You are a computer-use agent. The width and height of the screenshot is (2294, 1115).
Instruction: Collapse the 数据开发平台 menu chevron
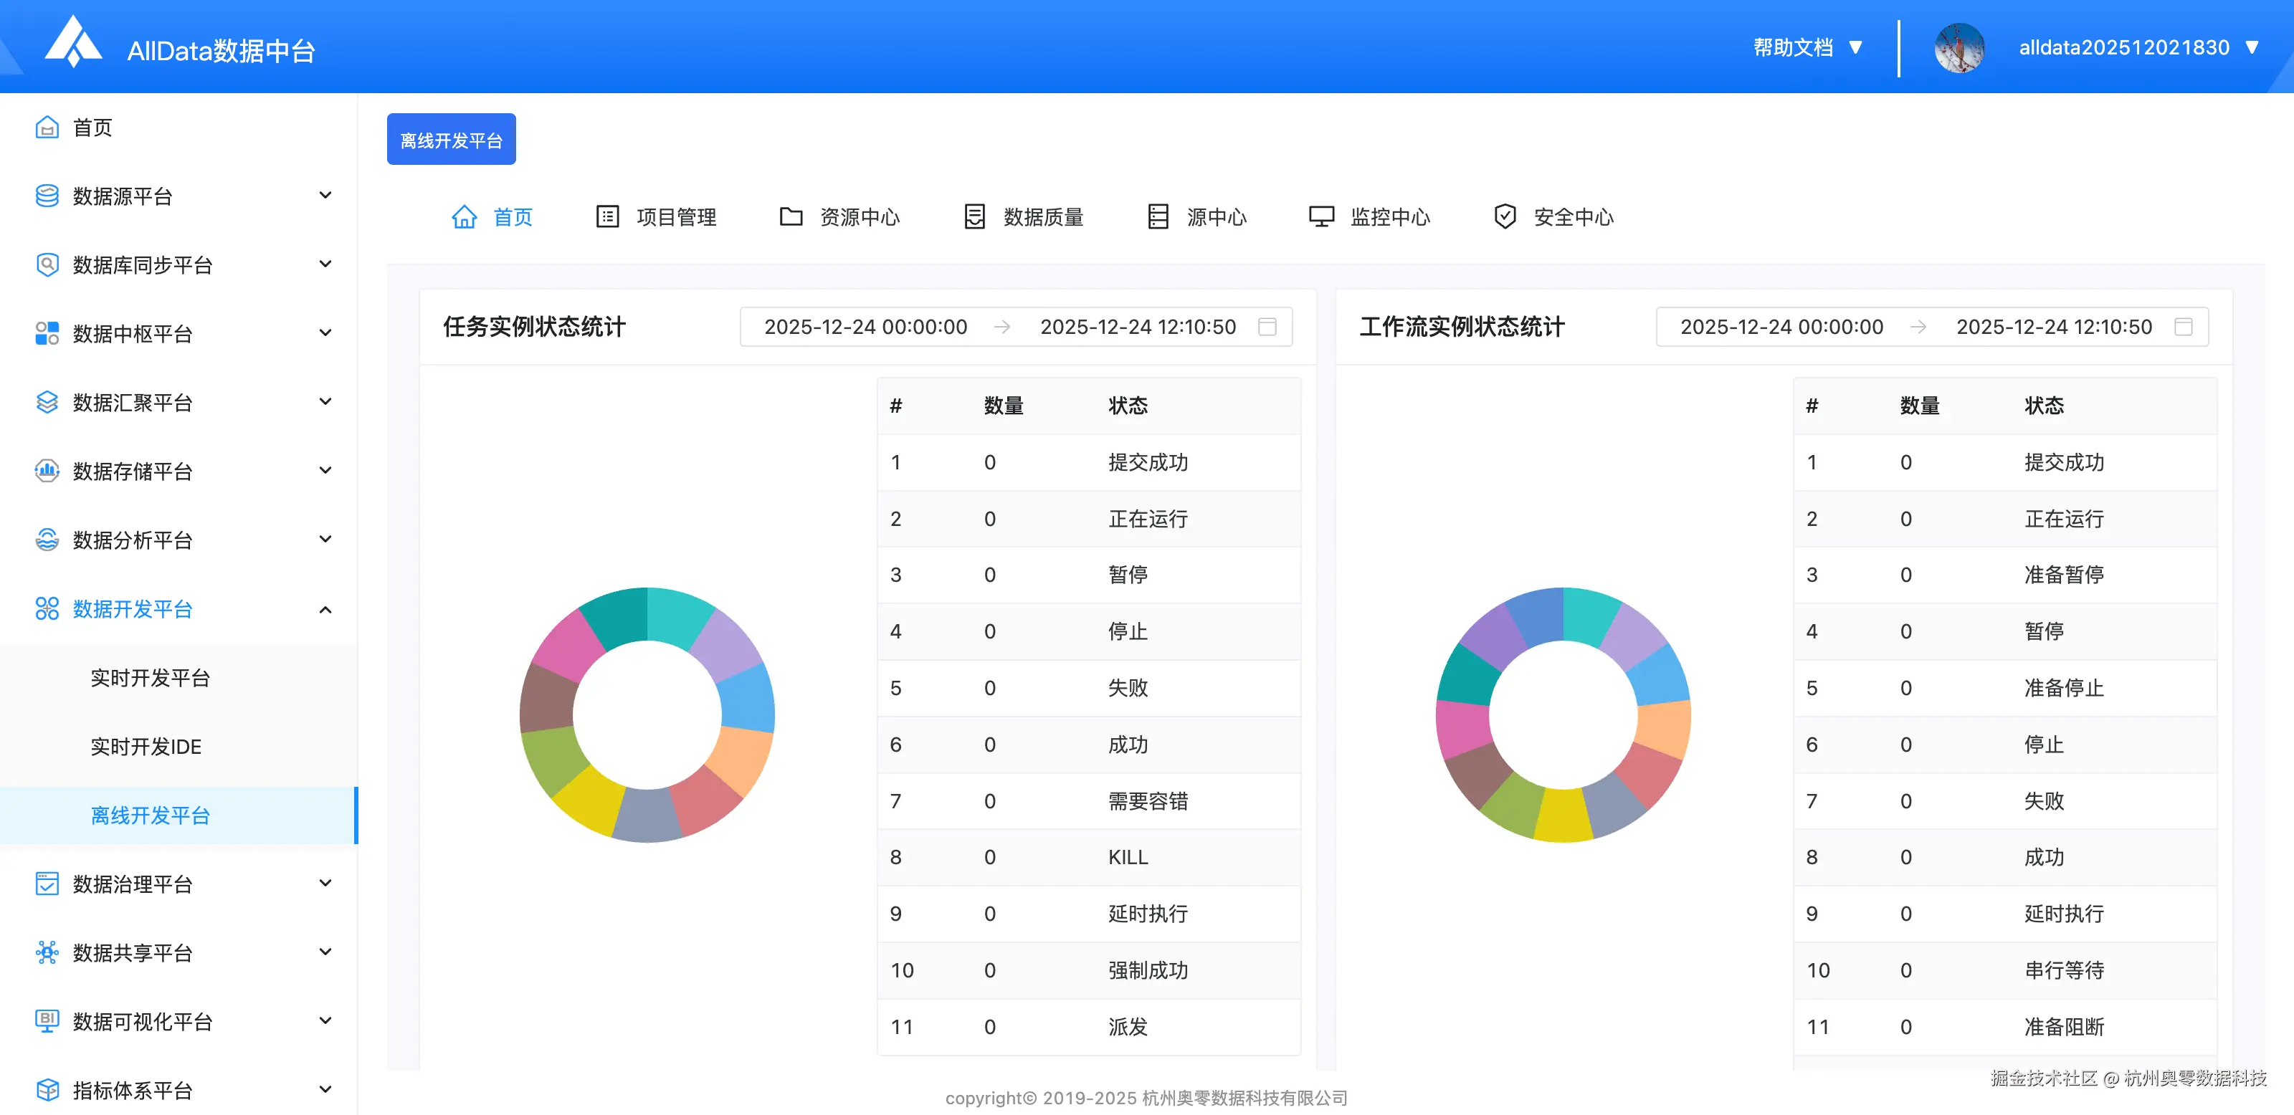(325, 610)
